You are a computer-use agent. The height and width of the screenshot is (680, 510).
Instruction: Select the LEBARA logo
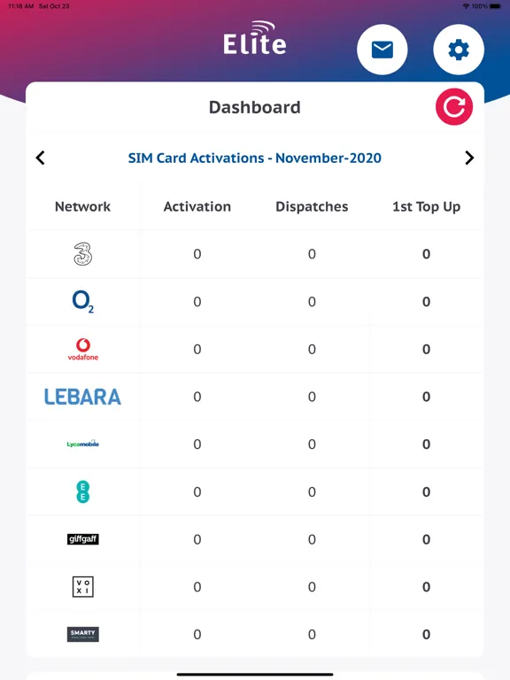click(x=83, y=397)
